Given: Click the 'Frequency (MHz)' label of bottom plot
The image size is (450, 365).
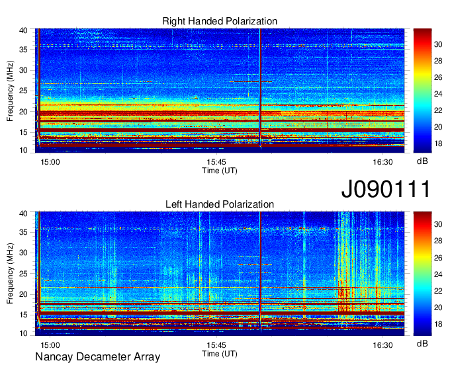Looking at the screenshot, I should point(10,274).
